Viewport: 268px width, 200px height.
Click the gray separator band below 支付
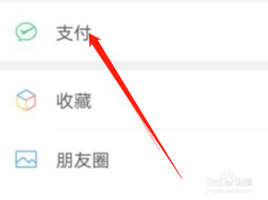134,66
